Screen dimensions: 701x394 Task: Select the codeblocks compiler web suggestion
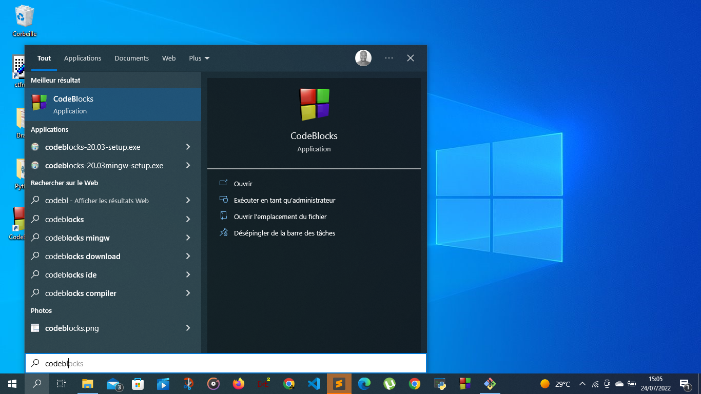pos(103,293)
